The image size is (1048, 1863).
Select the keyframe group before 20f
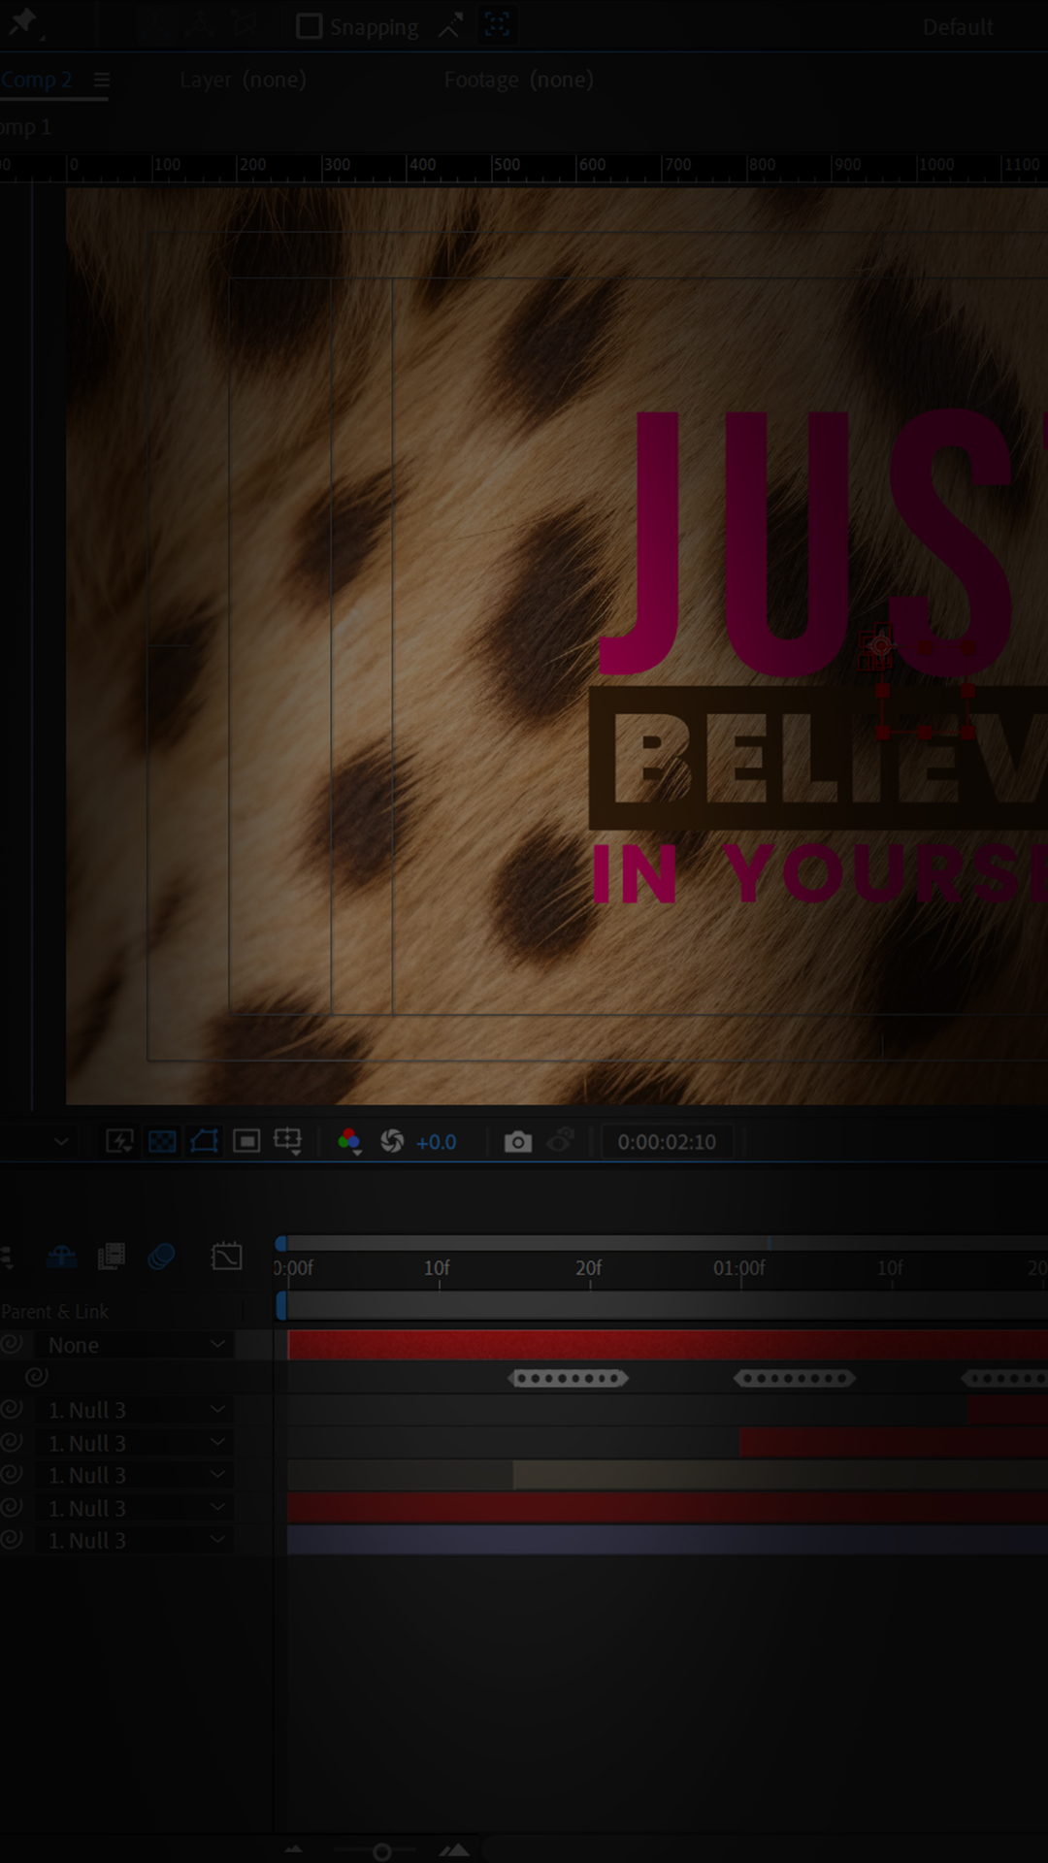pyautogui.click(x=568, y=1378)
